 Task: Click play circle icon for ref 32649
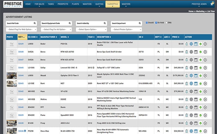tap(205, 44)
